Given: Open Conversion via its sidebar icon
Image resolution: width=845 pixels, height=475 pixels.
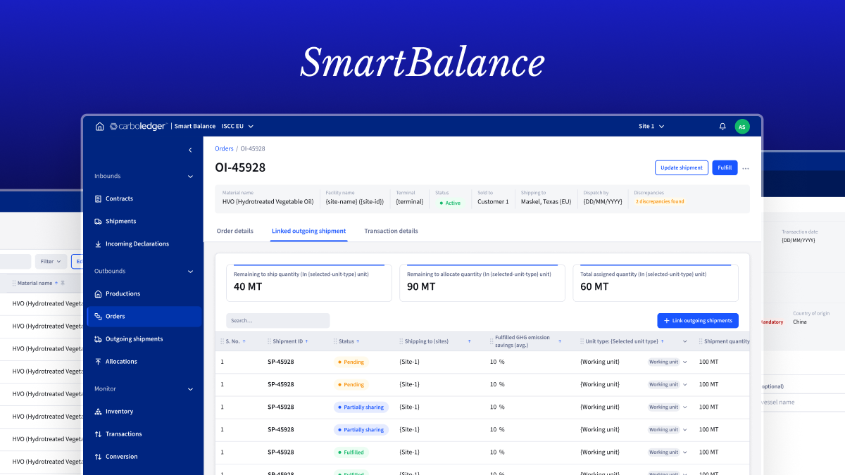Looking at the screenshot, I should tap(98, 456).
